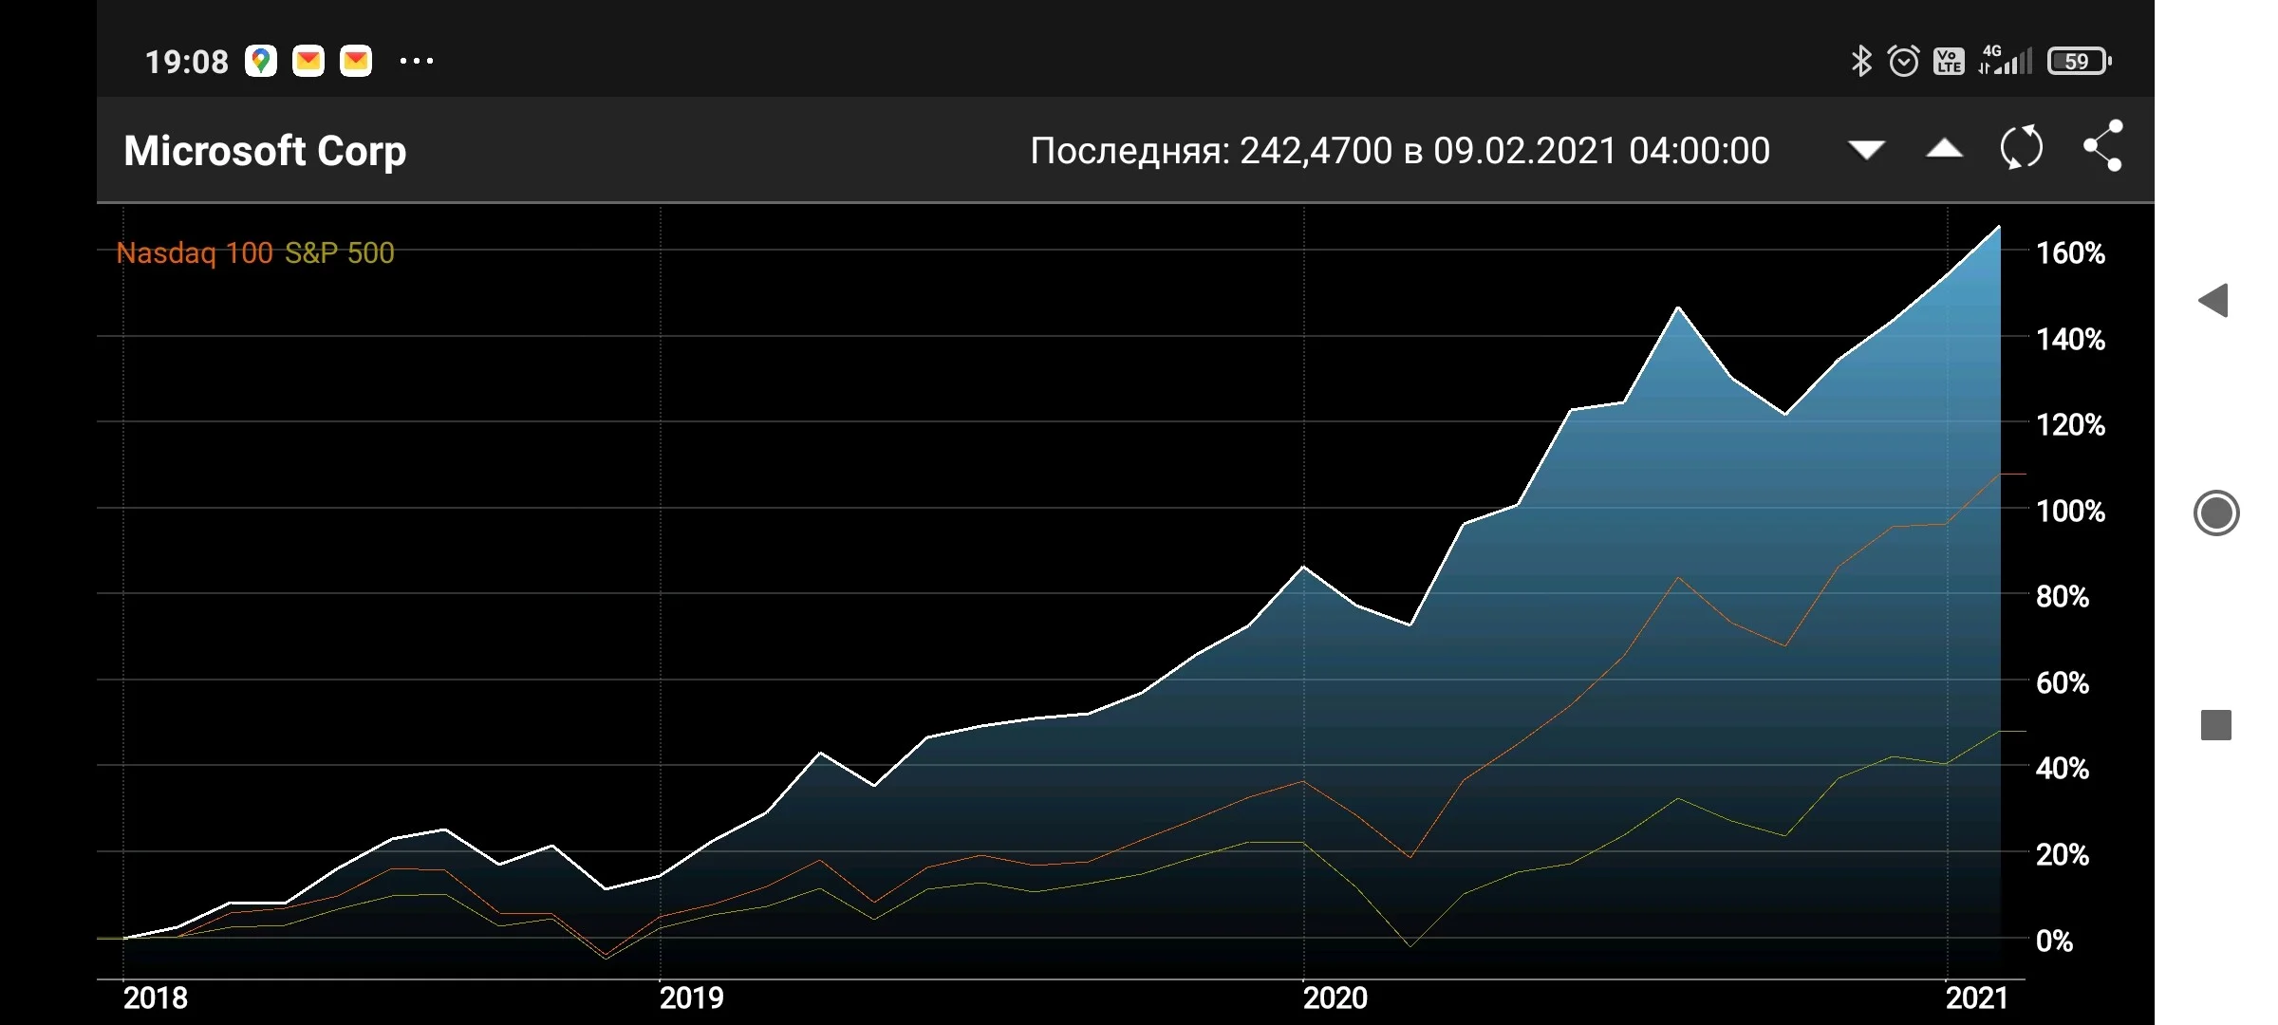Viewport: 2278px width, 1025px height.
Task: Tap the Android back navigation button
Action: coord(2213,301)
